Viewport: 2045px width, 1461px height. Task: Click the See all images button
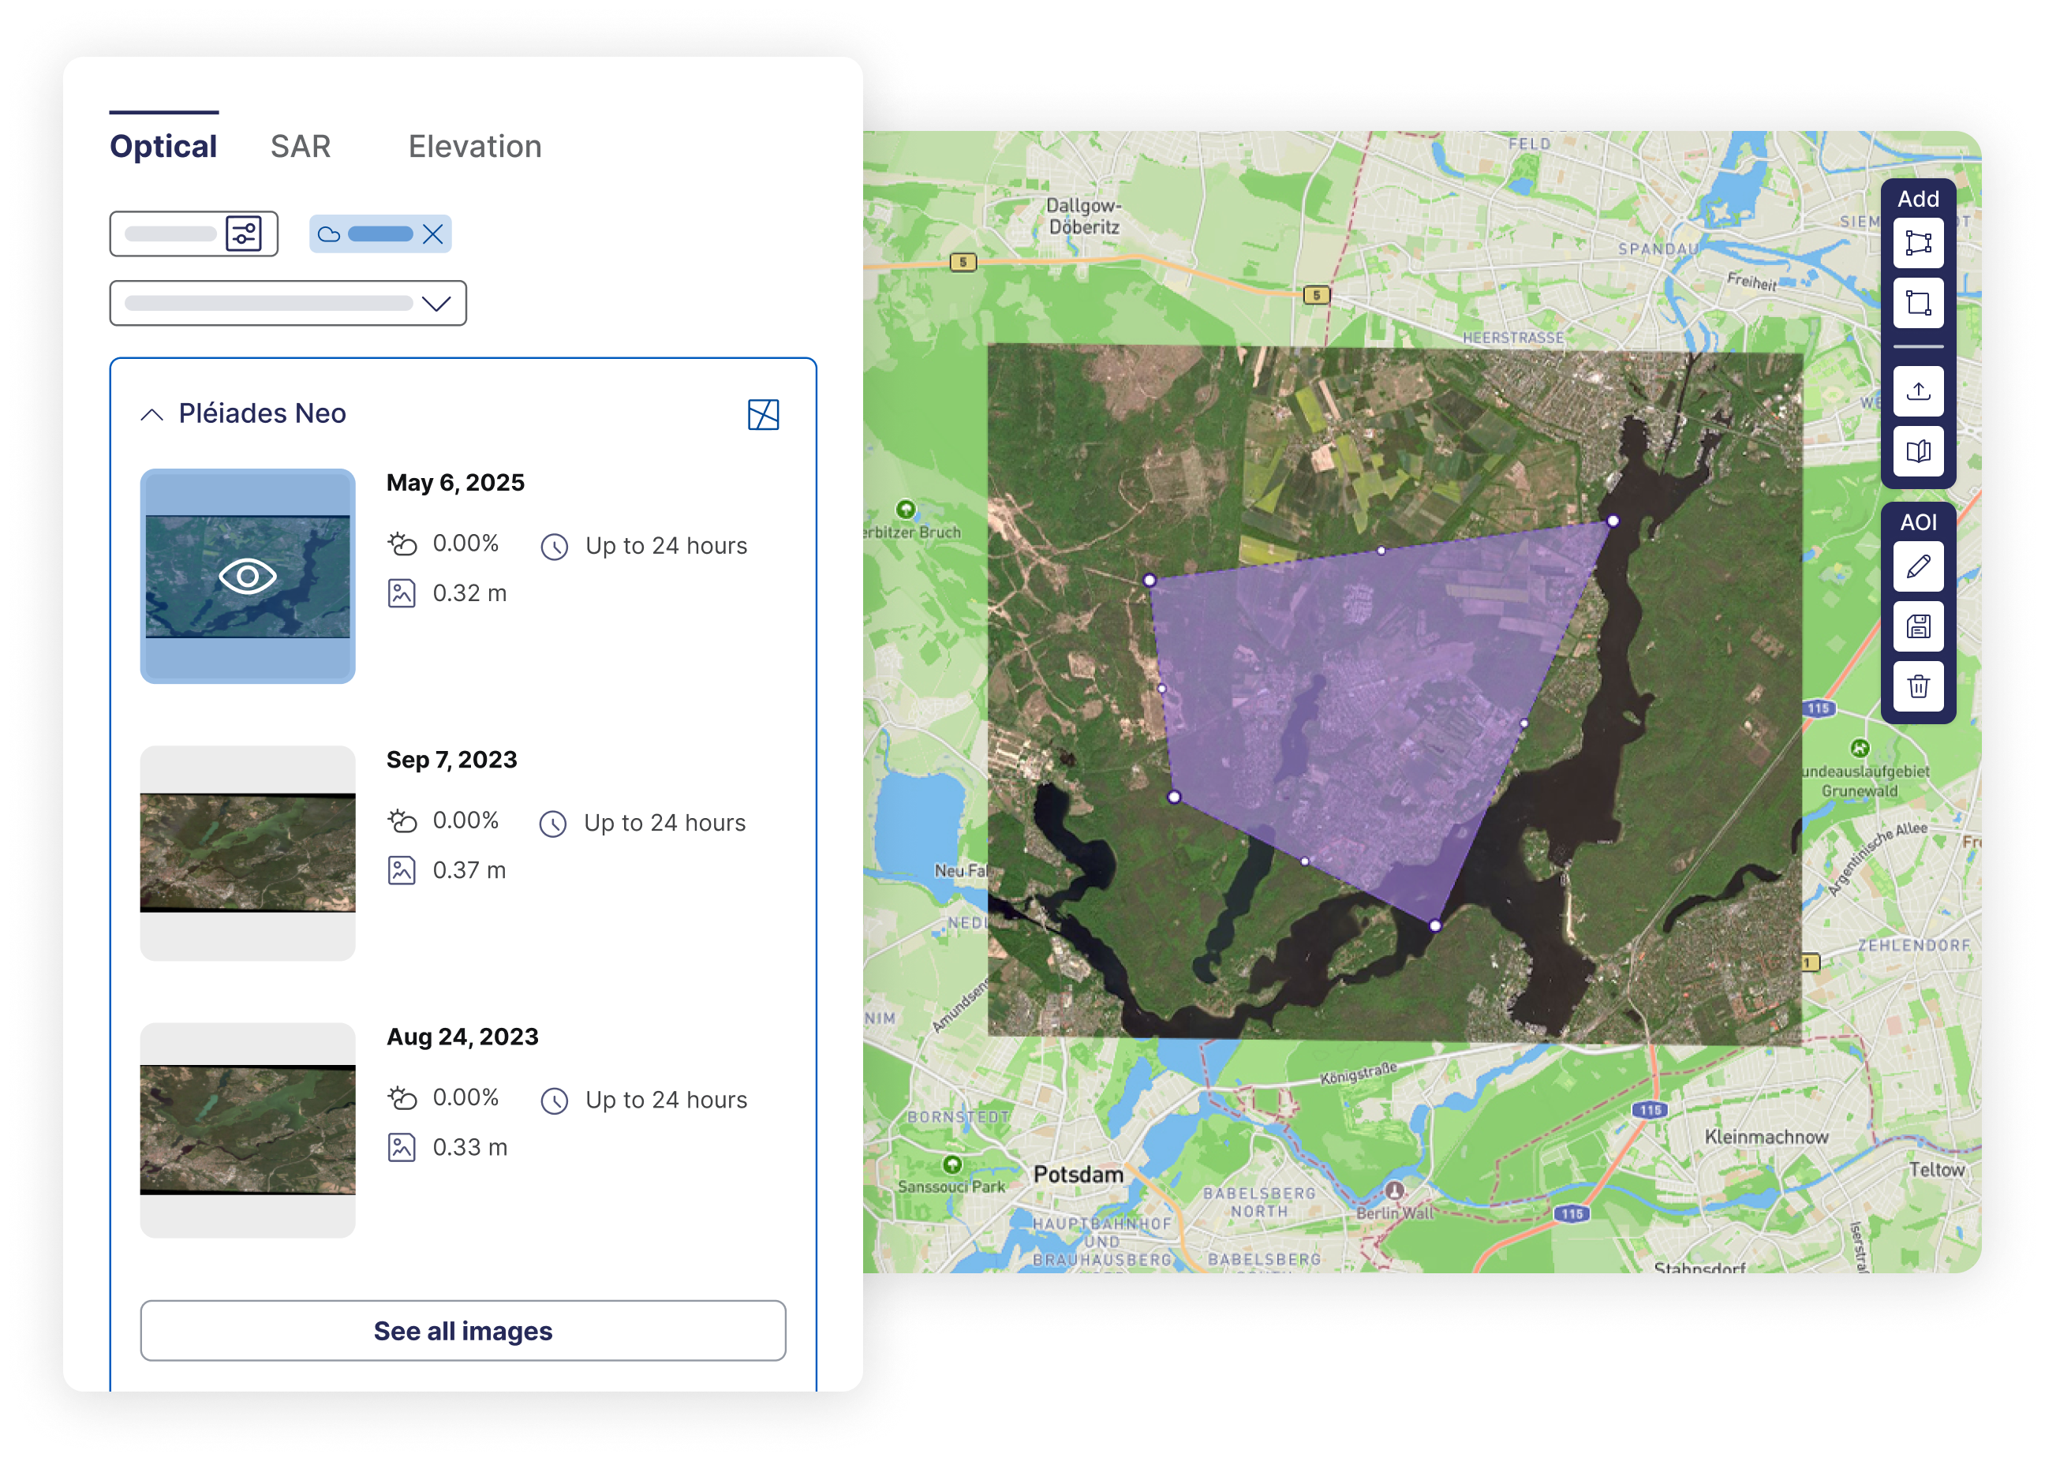464,1332
